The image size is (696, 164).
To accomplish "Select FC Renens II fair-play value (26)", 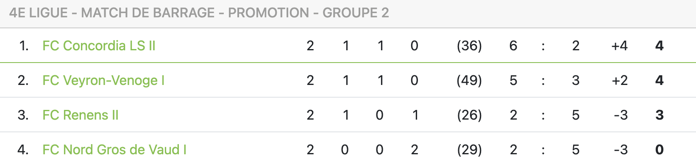I will pyautogui.click(x=469, y=115).
